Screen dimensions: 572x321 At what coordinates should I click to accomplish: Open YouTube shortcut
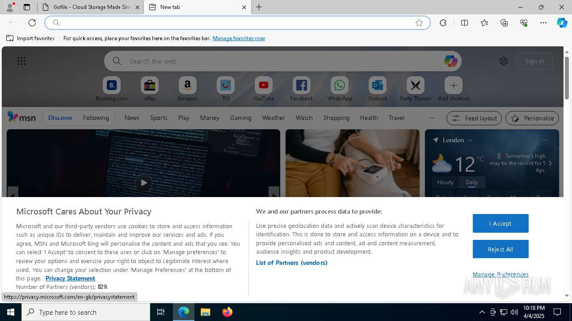264,89
